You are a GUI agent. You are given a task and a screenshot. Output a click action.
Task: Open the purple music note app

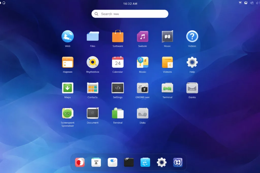pyautogui.click(x=143, y=36)
